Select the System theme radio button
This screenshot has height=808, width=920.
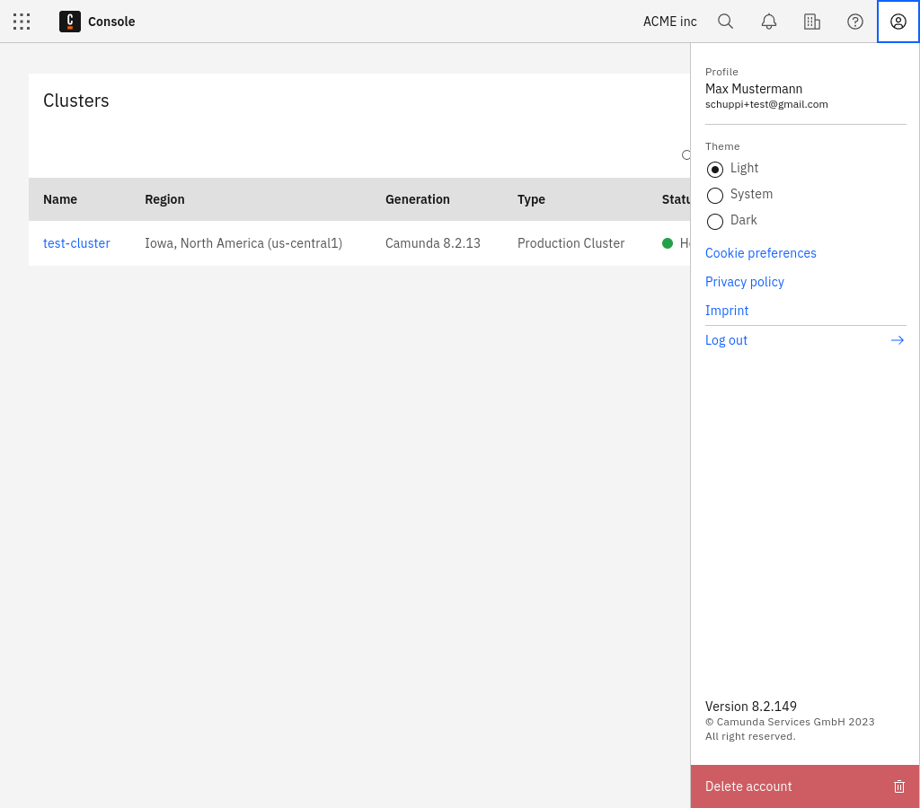tap(715, 195)
